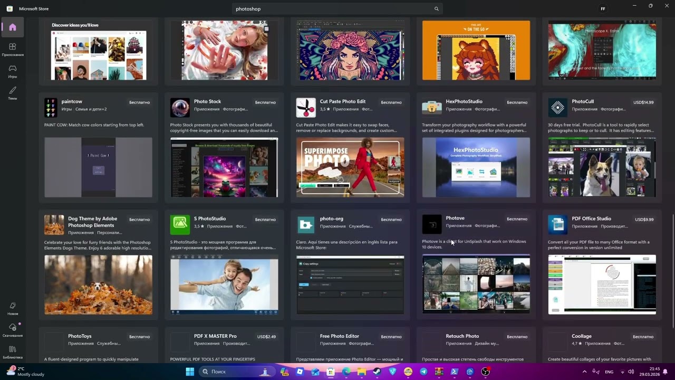Open Библиотека in the sidebar
This screenshot has height=380, width=675.
point(13,352)
